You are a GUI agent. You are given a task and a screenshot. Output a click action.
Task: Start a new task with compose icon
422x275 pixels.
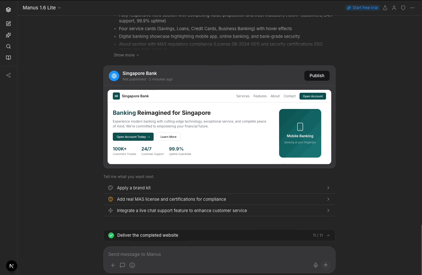point(8,24)
